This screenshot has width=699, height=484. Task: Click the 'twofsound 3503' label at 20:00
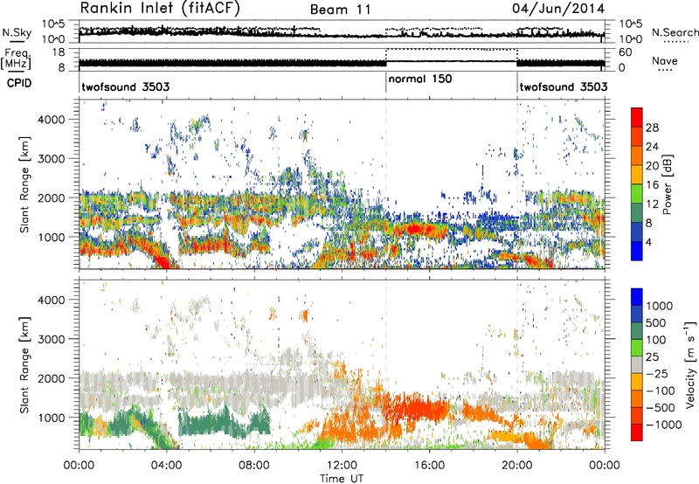click(x=564, y=86)
